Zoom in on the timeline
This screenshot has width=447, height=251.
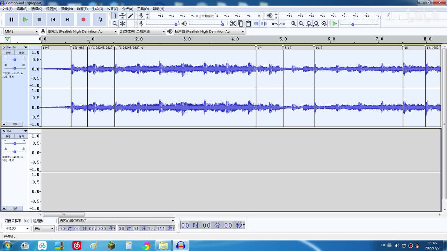click(x=294, y=23)
